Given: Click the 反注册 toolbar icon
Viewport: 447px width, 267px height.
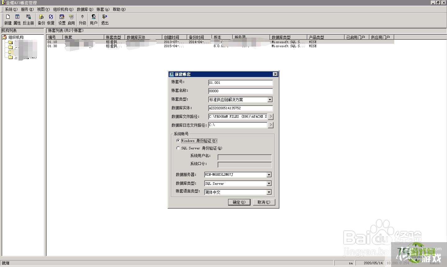Looking at the screenshot, I should [28, 20].
